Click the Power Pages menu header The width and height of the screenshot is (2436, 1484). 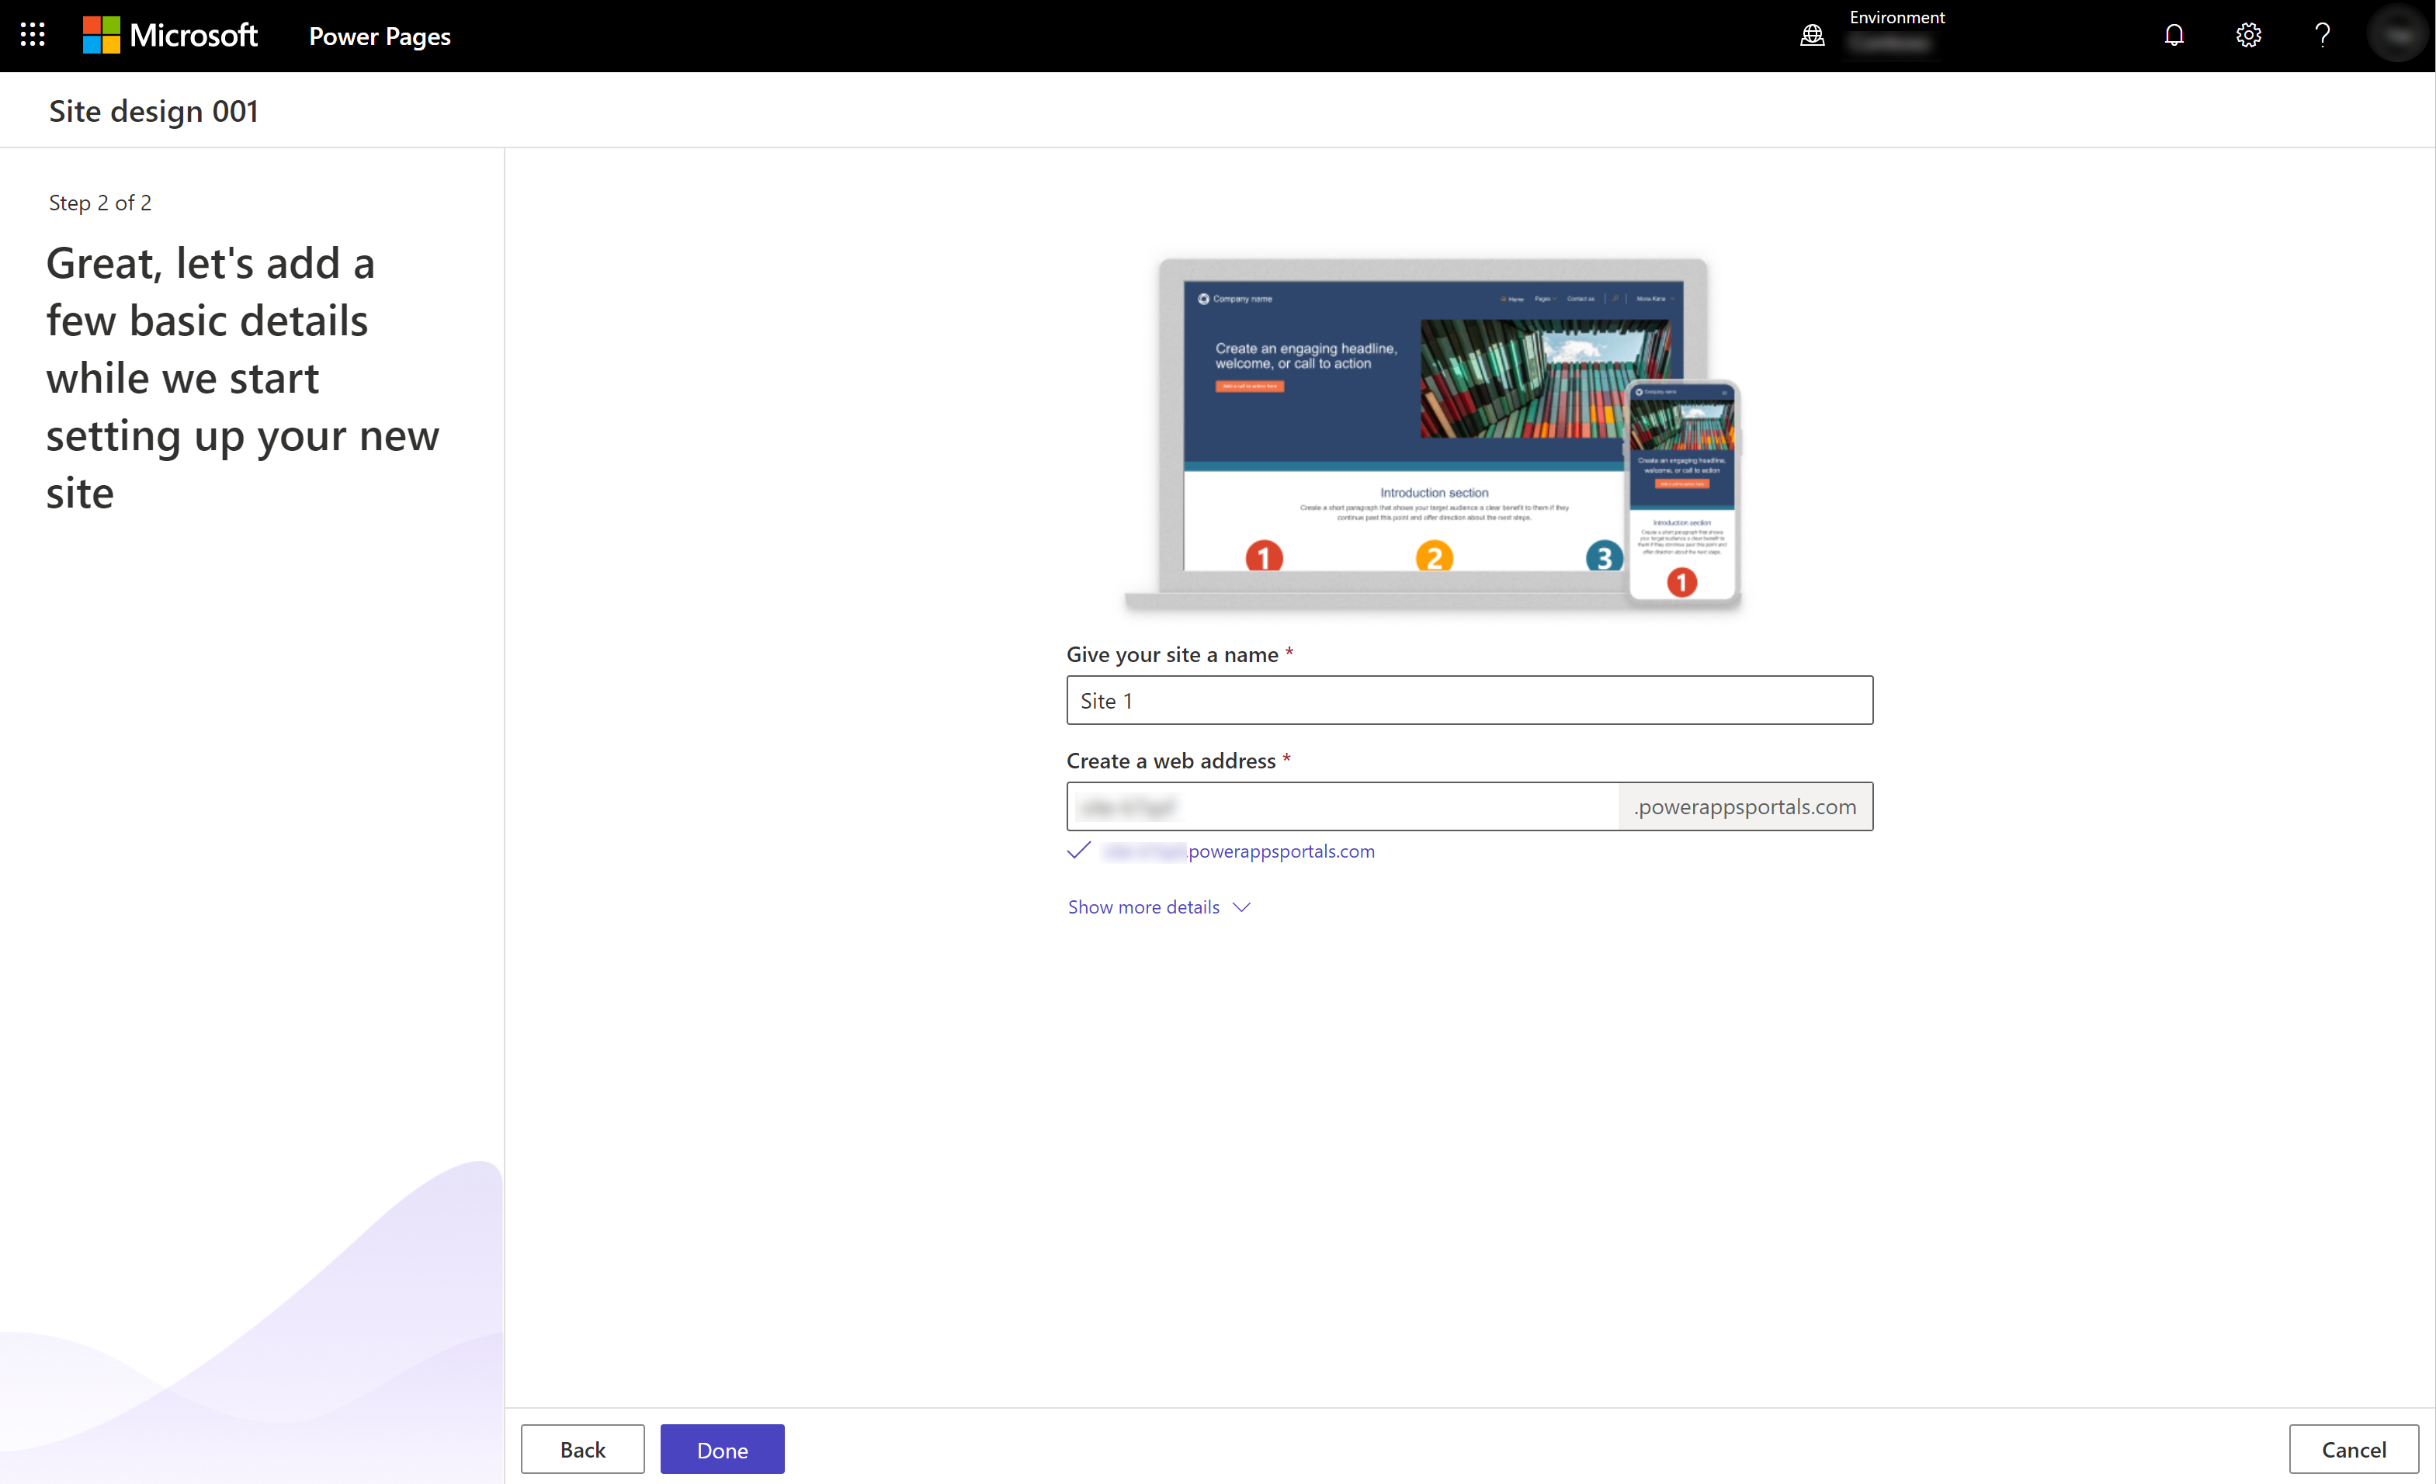380,33
